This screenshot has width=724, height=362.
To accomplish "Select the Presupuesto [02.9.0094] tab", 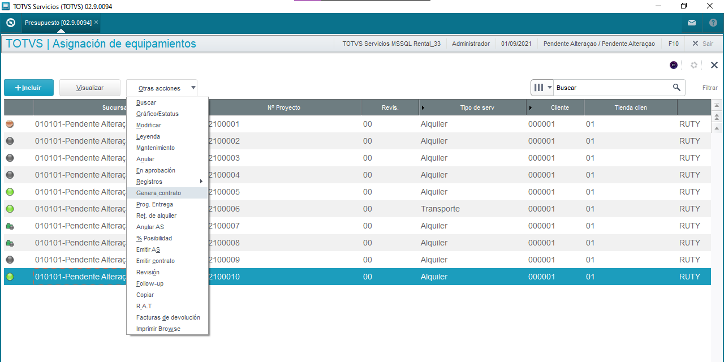I will click(61, 23).
